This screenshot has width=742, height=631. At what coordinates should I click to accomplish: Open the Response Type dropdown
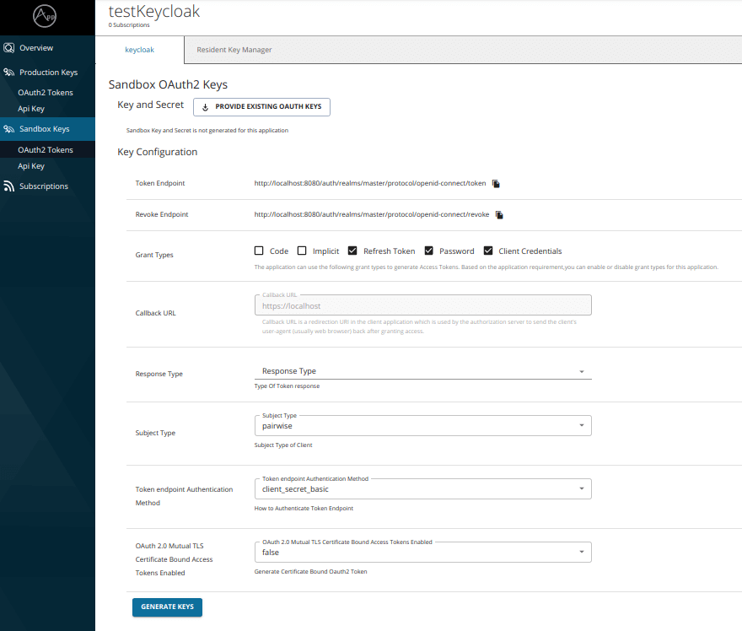click(581, 370)
